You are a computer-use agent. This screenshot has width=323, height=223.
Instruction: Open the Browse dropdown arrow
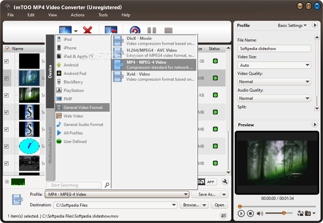204,205
